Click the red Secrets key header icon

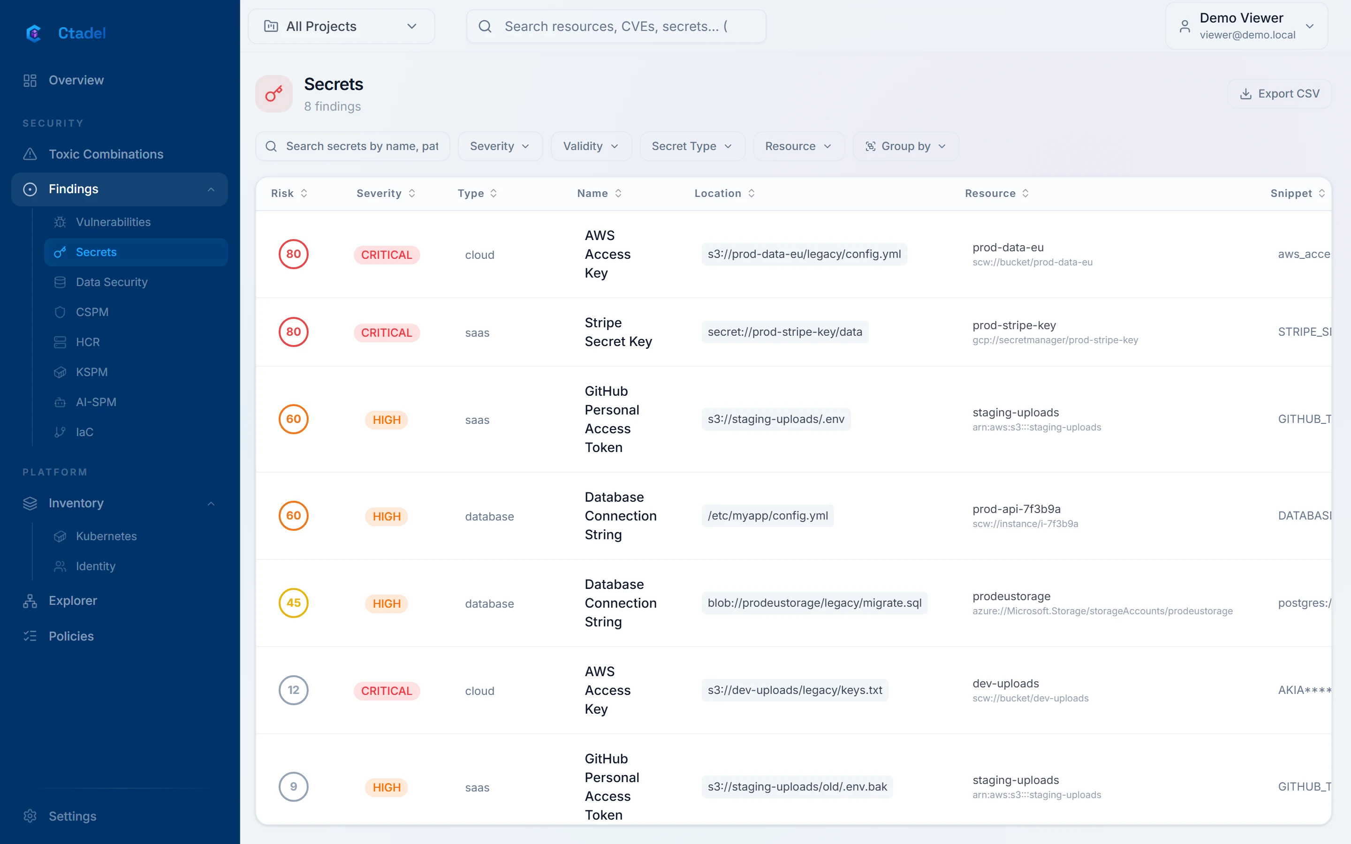pos(274,94)
